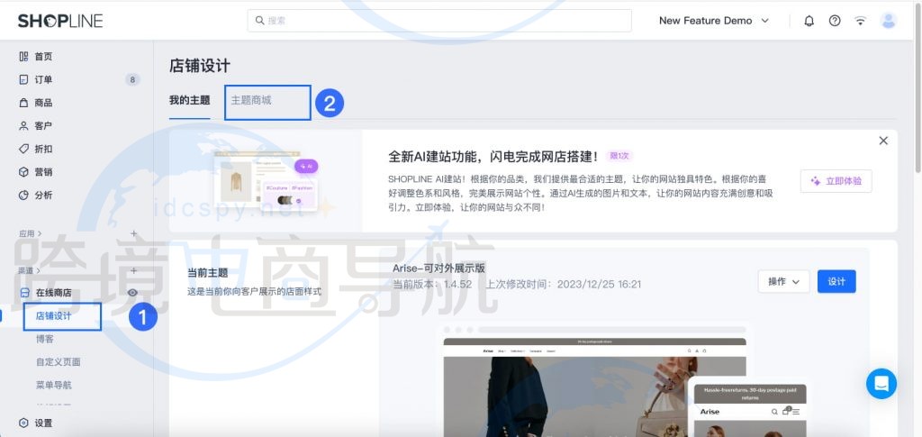
Task: Switch to 我的主题 tab
Action: 189,100
